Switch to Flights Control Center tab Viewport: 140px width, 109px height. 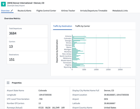pyautogui.click(x=46, y=11)
